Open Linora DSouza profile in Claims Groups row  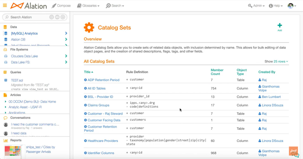[271, 105]
